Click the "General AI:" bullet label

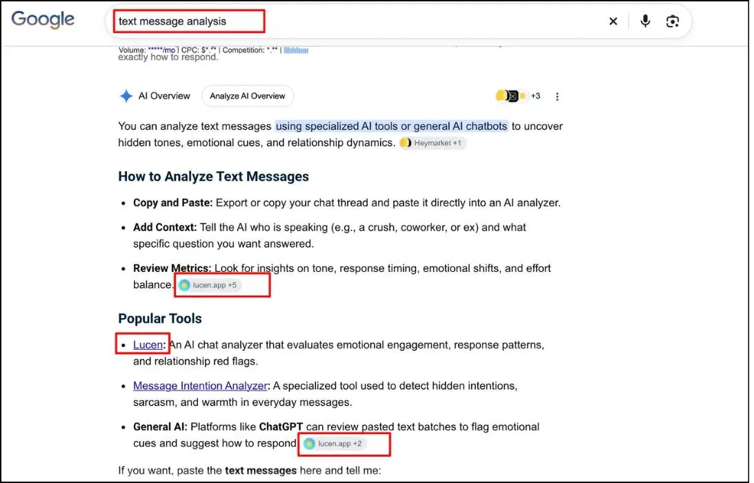[161, 426]
